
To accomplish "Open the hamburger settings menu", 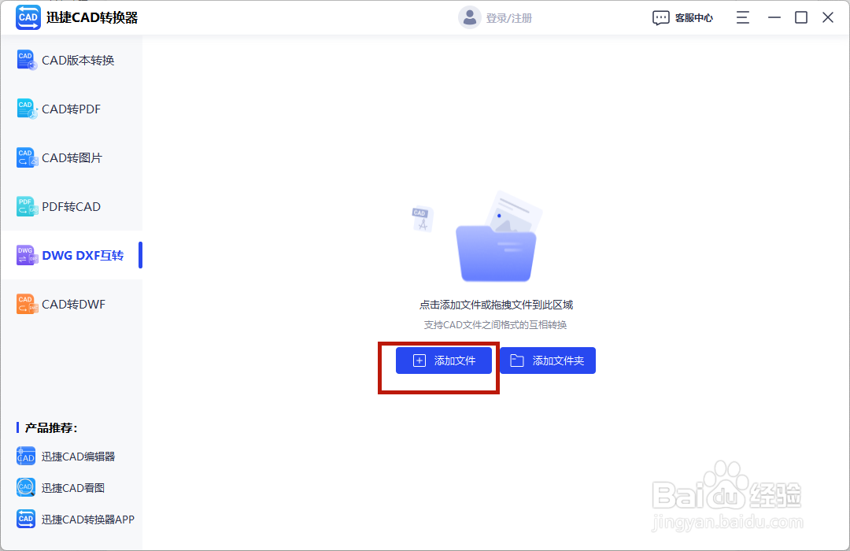I will click(742, 17).
